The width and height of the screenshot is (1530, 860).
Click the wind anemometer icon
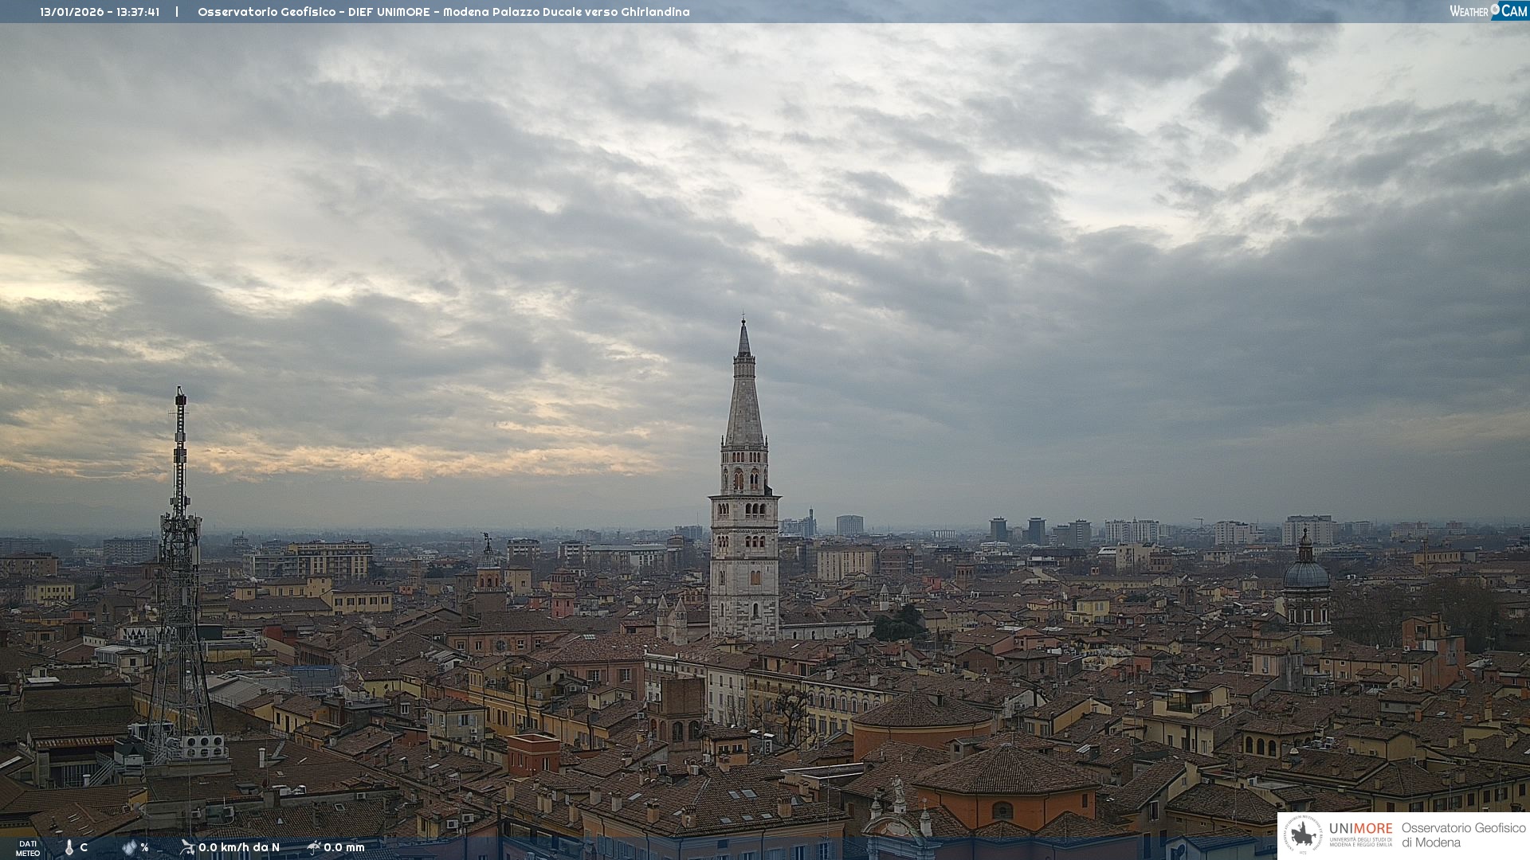187,847
